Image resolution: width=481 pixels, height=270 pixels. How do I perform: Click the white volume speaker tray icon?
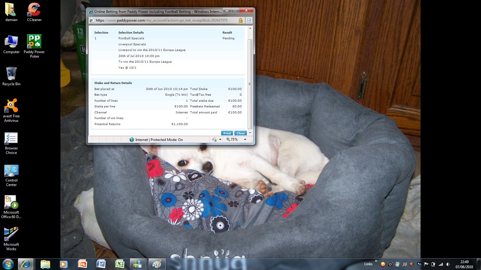(x=448, y=264)
